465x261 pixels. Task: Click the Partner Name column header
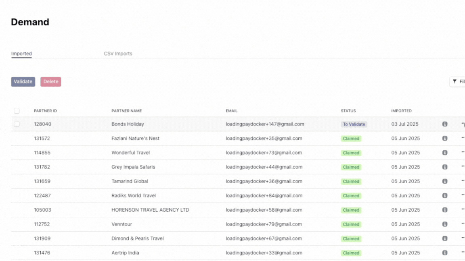pos(126,111)
